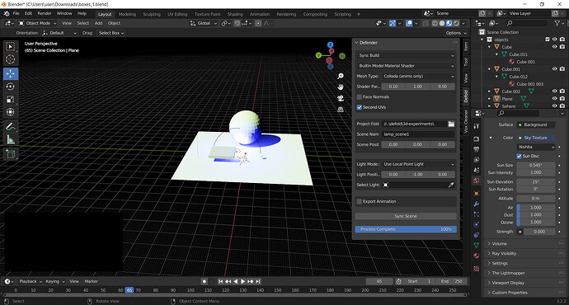The height and width of the screenshot is (305, 569).
Task: Open the Nishita sky type dropdown
Action: [x=536, y=147]
